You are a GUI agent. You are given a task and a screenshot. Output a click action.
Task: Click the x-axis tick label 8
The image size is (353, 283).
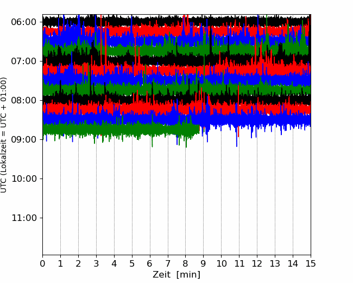(186, 263)
